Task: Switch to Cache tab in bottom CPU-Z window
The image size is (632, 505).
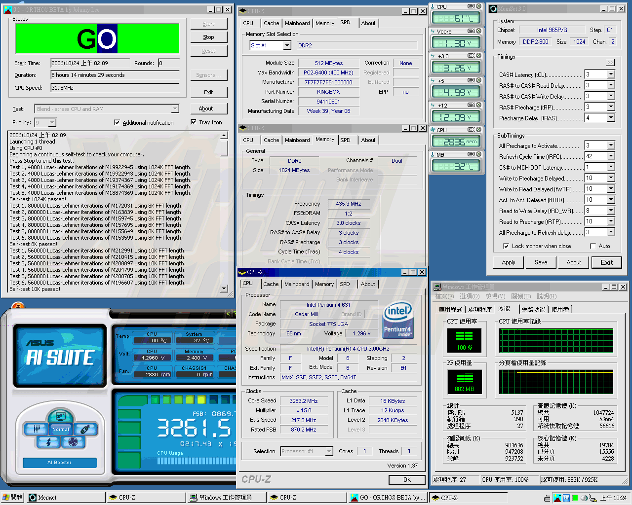Action: point(271,284)
